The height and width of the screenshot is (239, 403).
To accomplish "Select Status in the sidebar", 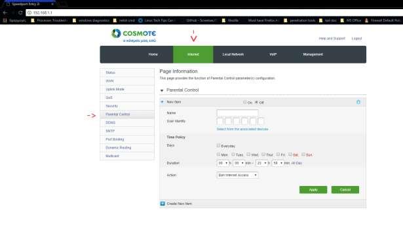I will pyautogui.click(x=127, y=73).
